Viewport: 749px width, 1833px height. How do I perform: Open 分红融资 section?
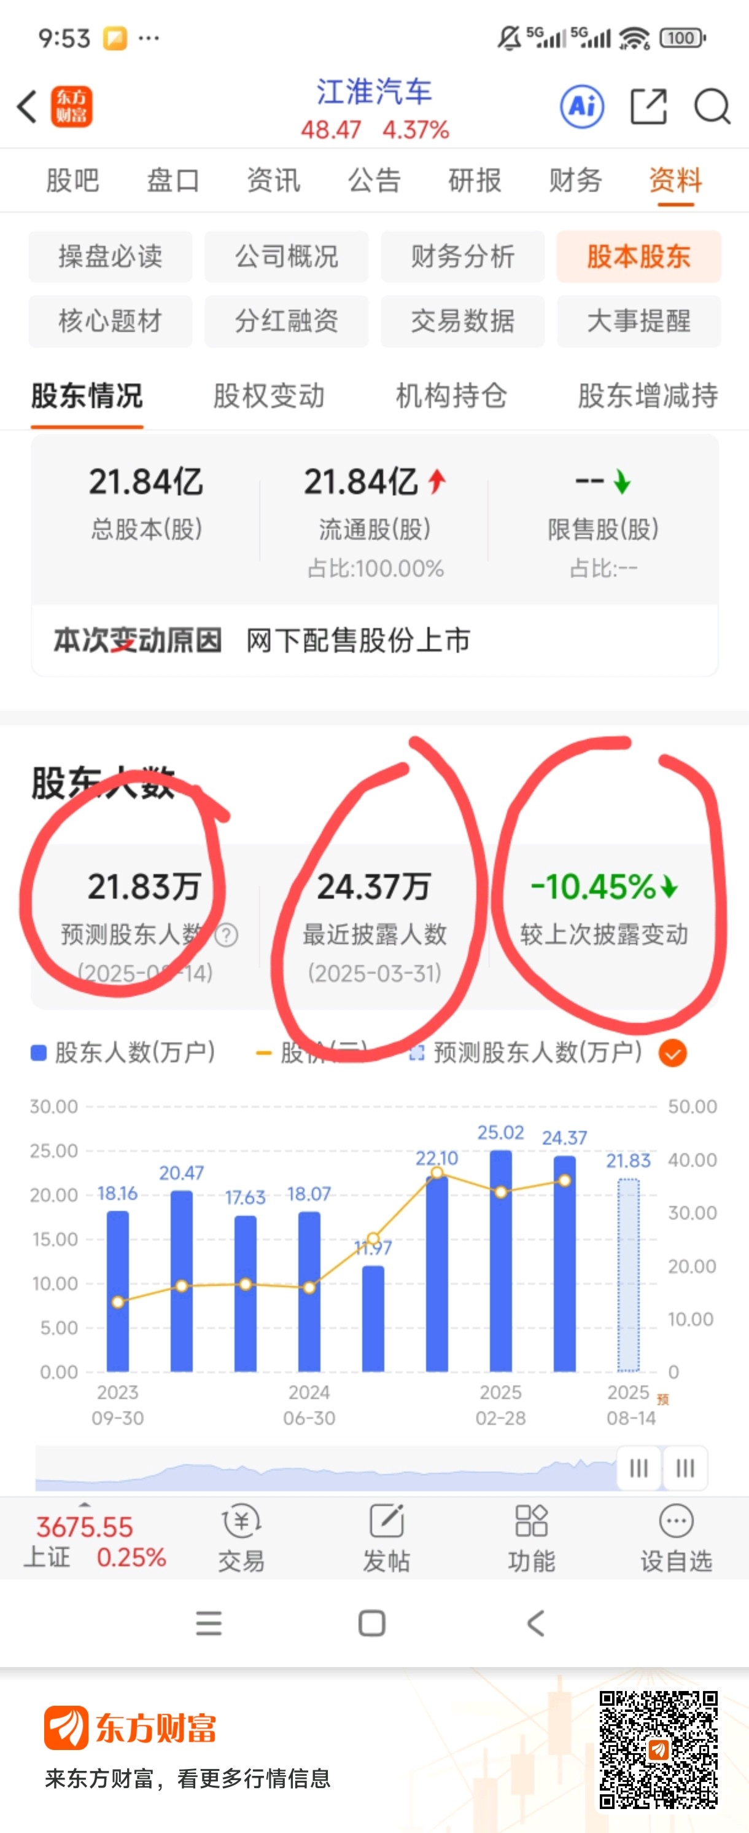click(286, 321)
